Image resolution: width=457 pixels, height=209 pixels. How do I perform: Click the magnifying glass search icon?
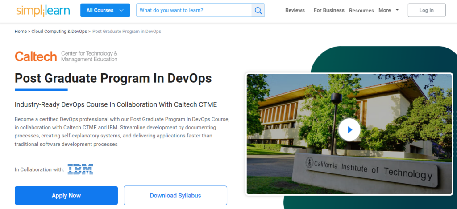(258, 11)
